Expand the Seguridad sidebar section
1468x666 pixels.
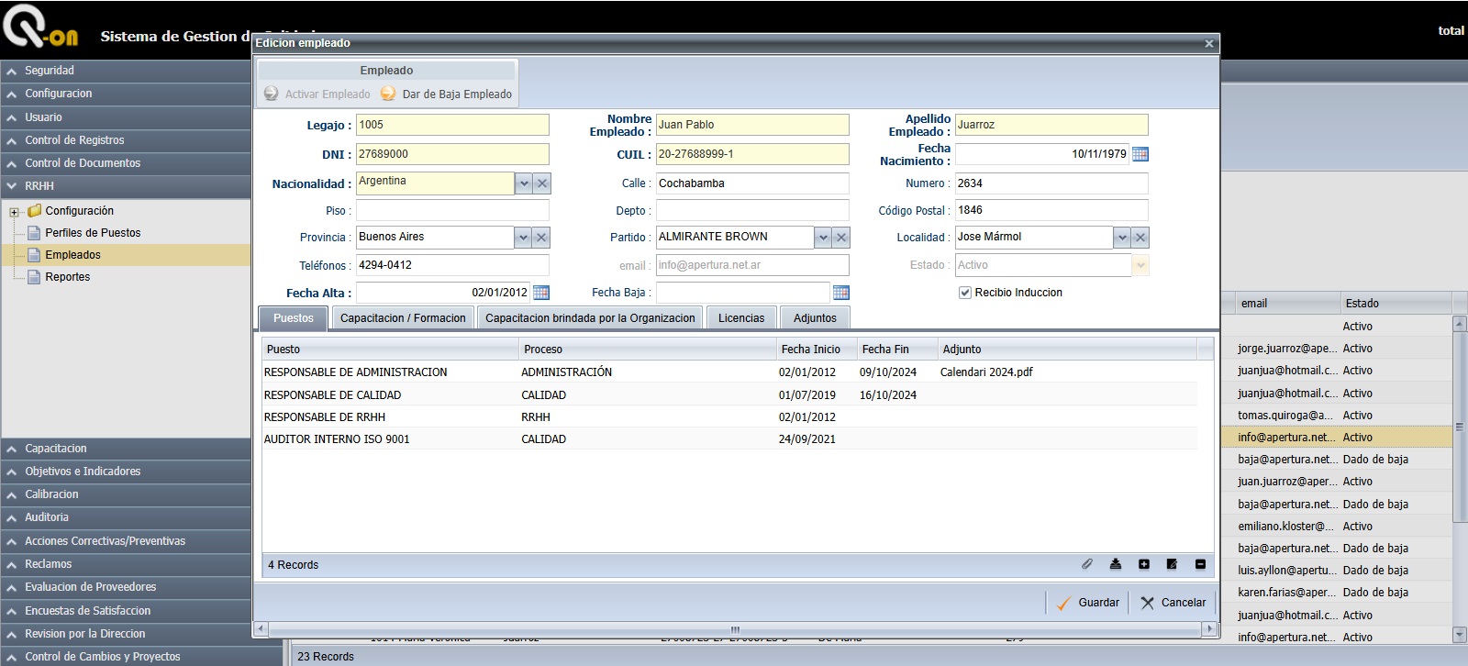coord(126,71)
